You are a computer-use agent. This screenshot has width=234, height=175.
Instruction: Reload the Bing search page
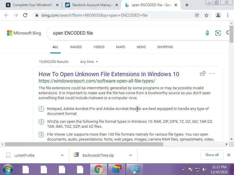(x=25, y=15)
